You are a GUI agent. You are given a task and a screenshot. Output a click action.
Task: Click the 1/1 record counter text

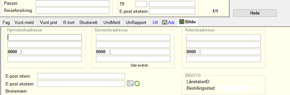(x=215, y=11)
